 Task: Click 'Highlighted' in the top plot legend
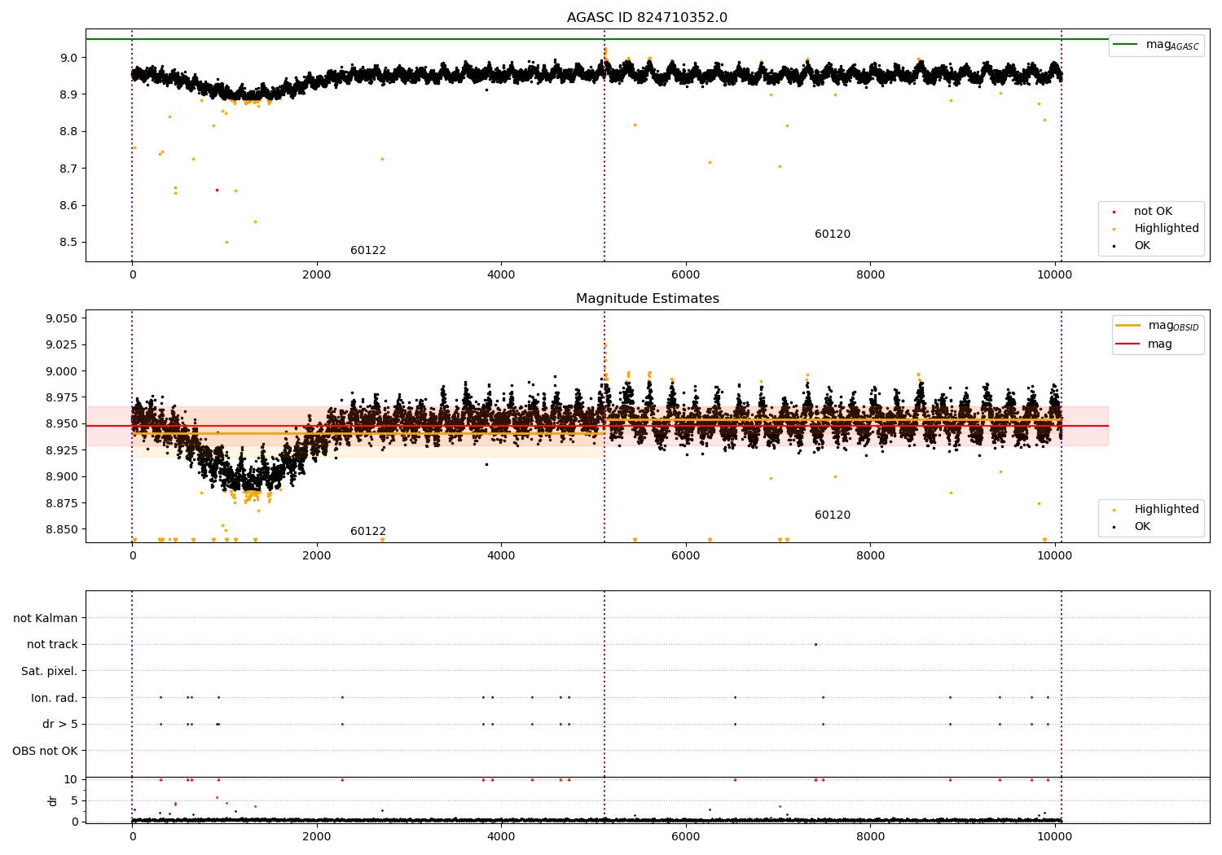(1167, 229)
